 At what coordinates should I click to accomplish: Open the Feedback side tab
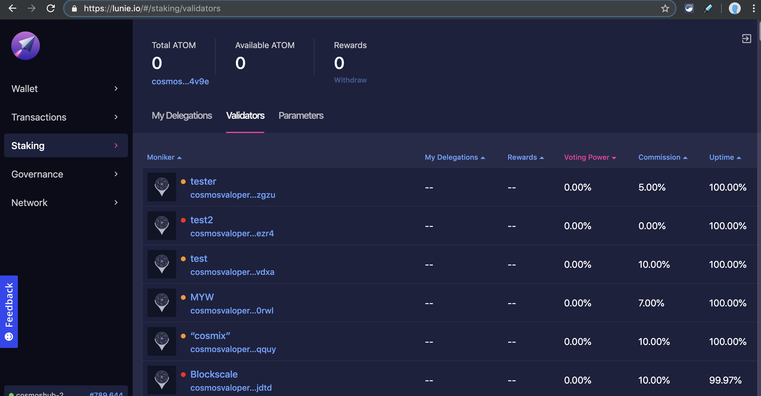tap(9, 311)
